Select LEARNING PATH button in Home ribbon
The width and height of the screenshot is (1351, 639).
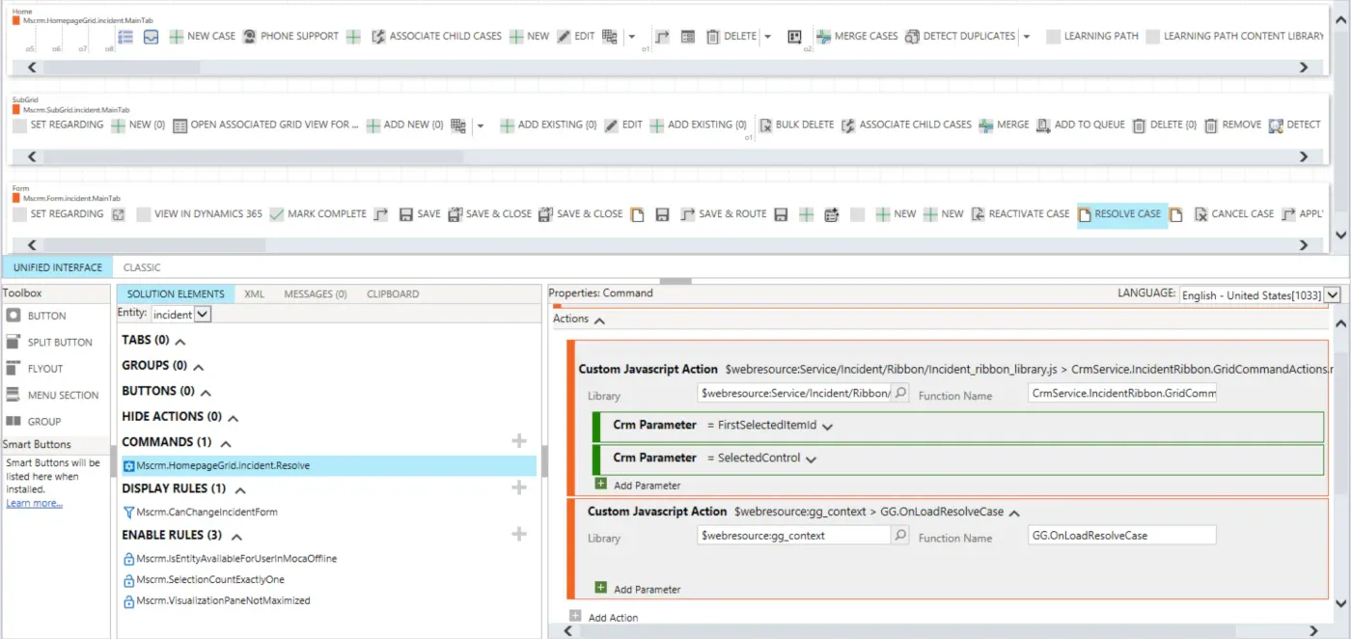tap(1092, 37)
